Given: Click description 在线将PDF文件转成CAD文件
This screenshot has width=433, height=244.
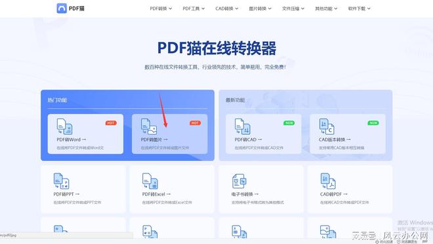Looking at the screenshot, I should pos(259,148).
